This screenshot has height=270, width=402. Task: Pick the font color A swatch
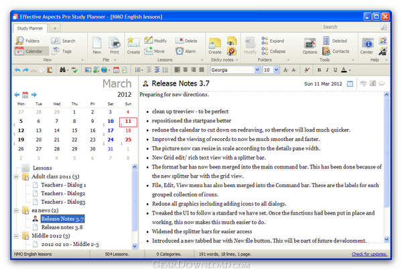pyautogui.click(x=344, y=70)
